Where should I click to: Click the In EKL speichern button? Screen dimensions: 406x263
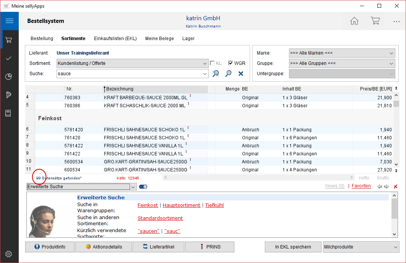point(293,247)
